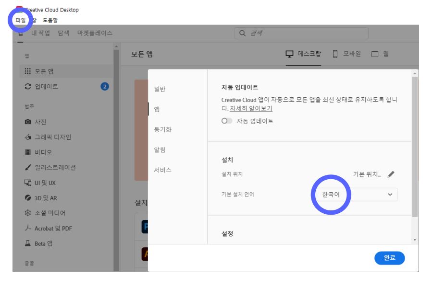Open 3D 및 AR category icon
This screenshot has height=288, width=433.
click(x=27, y=198)
